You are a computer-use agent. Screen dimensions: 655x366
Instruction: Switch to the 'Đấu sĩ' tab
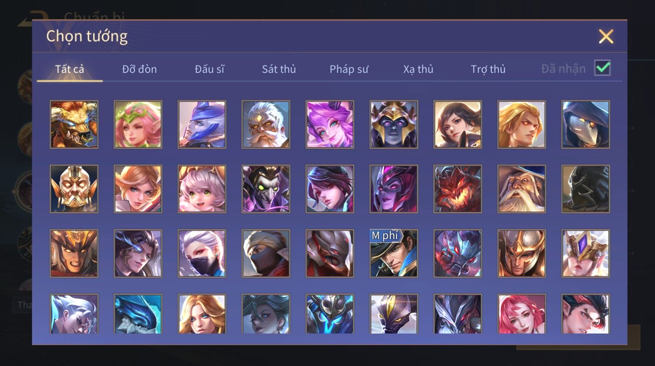coord(209,69)
